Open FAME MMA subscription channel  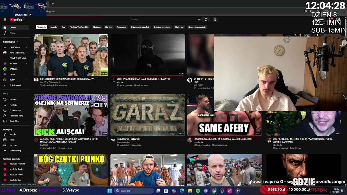click(15, 47)
